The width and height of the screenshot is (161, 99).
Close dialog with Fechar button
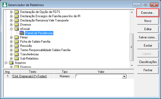(x=148, y=70)
